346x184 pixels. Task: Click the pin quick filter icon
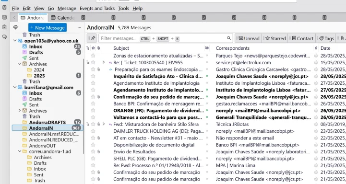92,38
